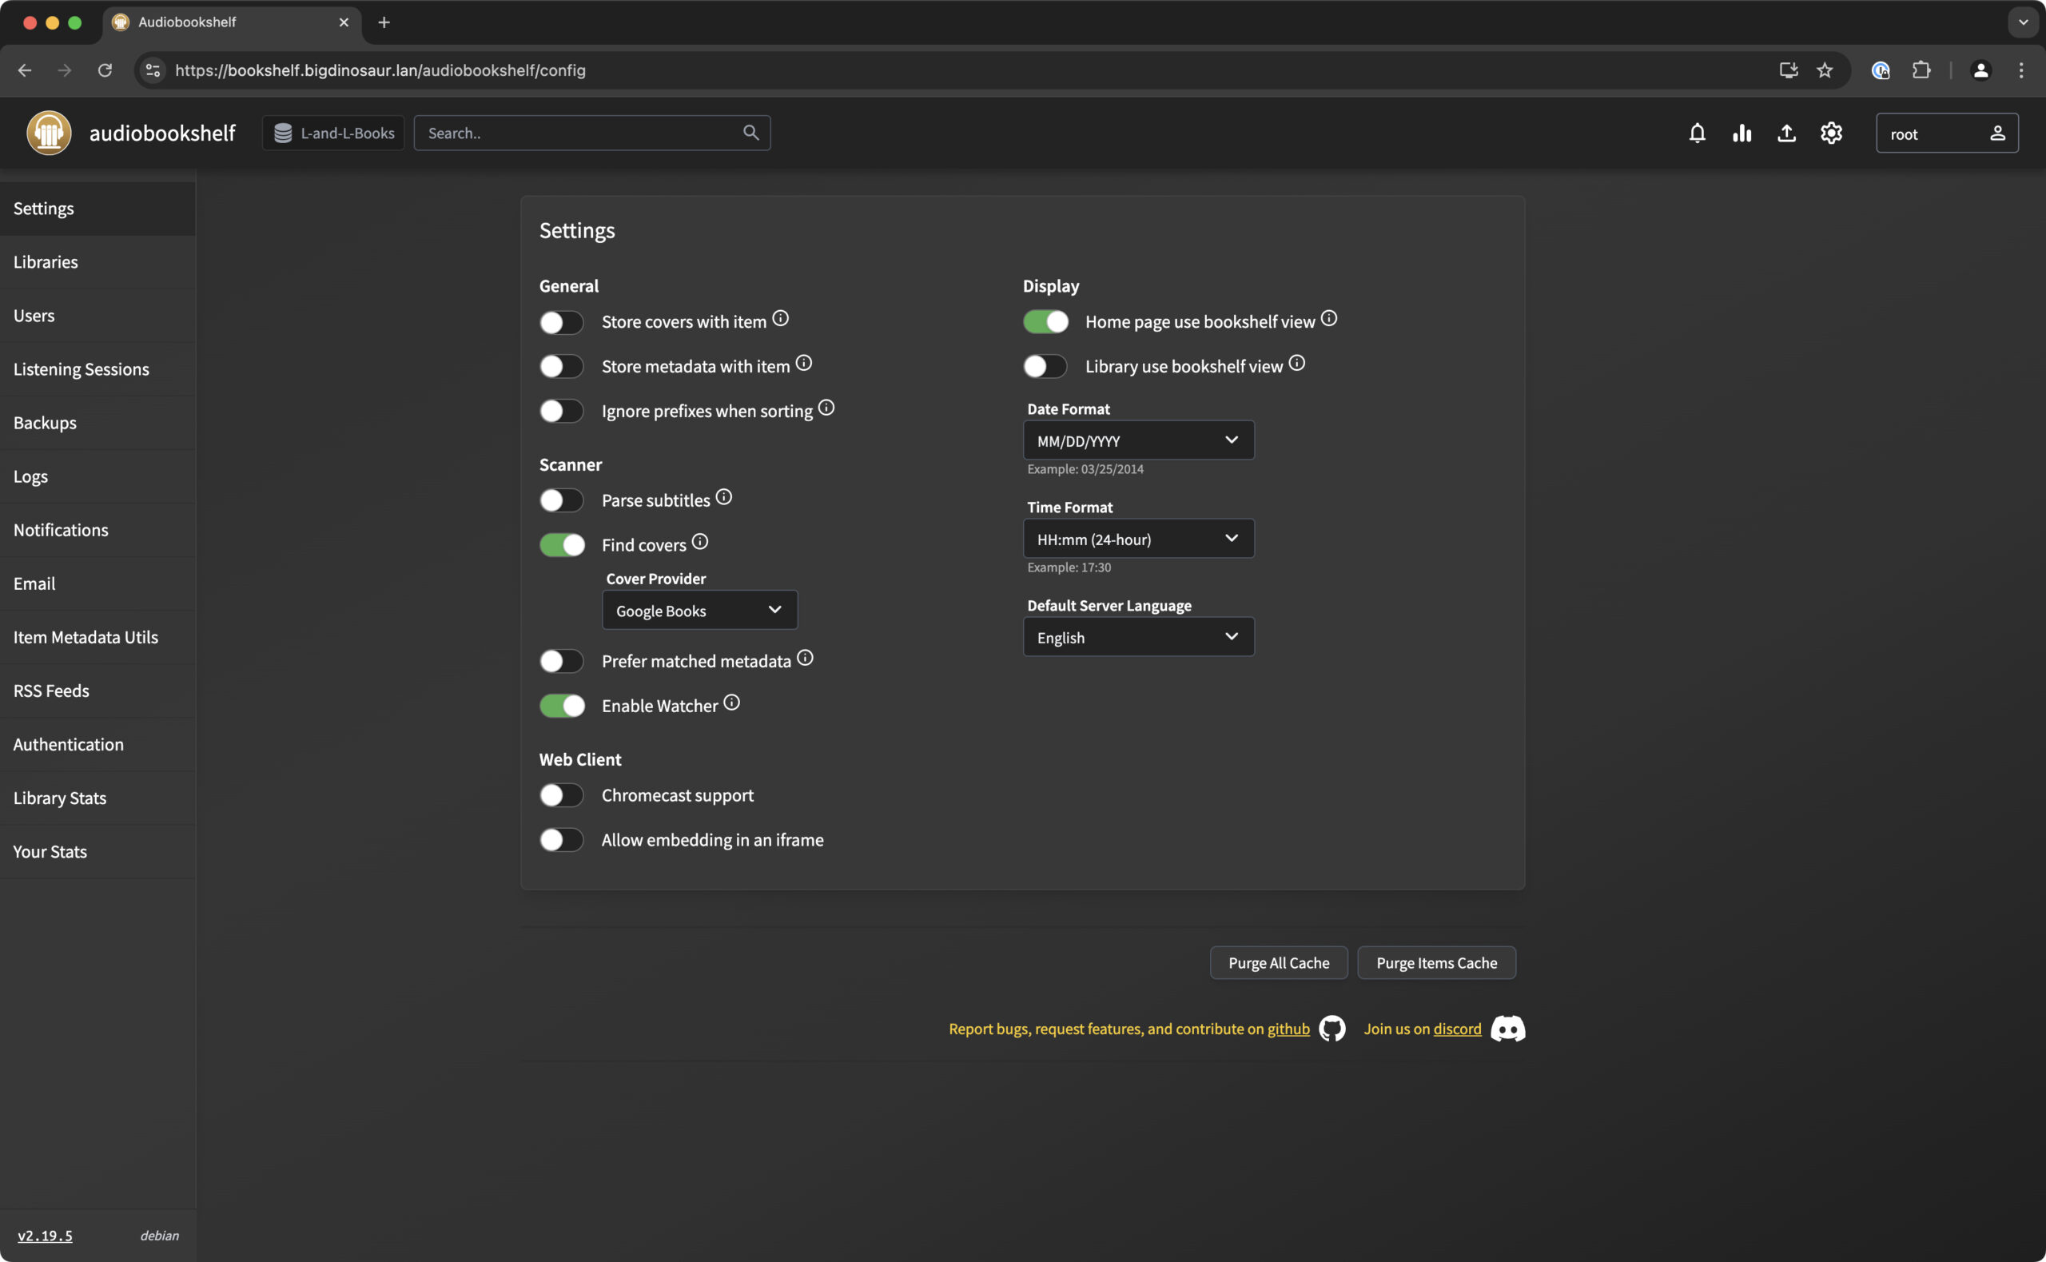This screenshot has width=2046, height=1262.
Task: Open Libraries in the sidebar
Action: [x=46, y=262]
